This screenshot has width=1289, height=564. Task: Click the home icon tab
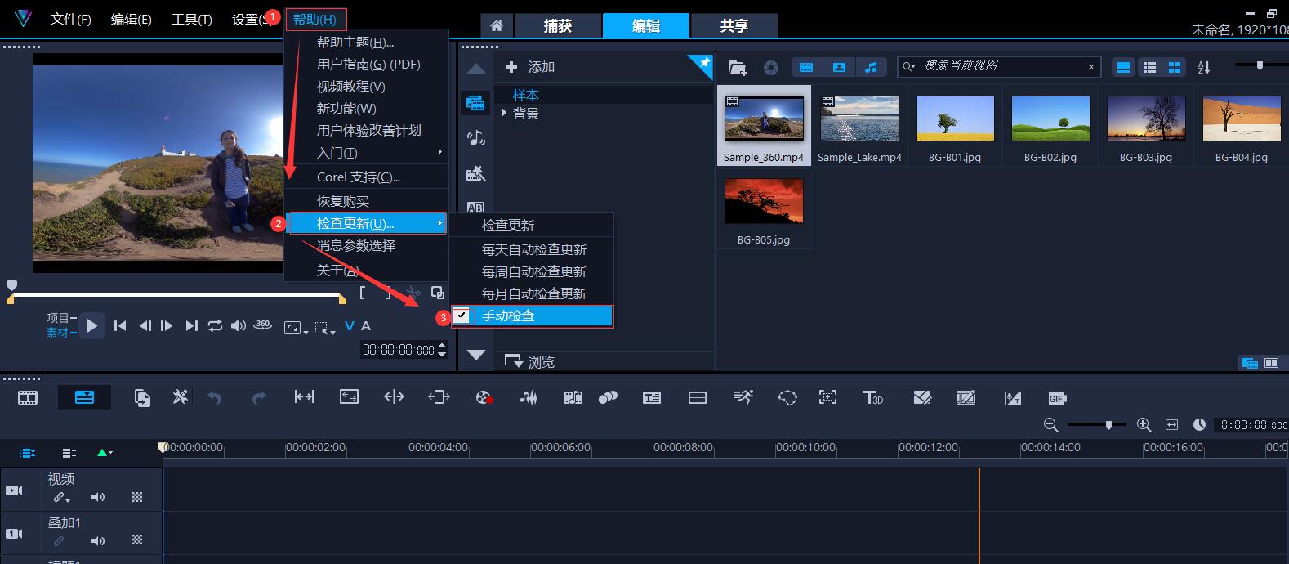coord(496,25)
